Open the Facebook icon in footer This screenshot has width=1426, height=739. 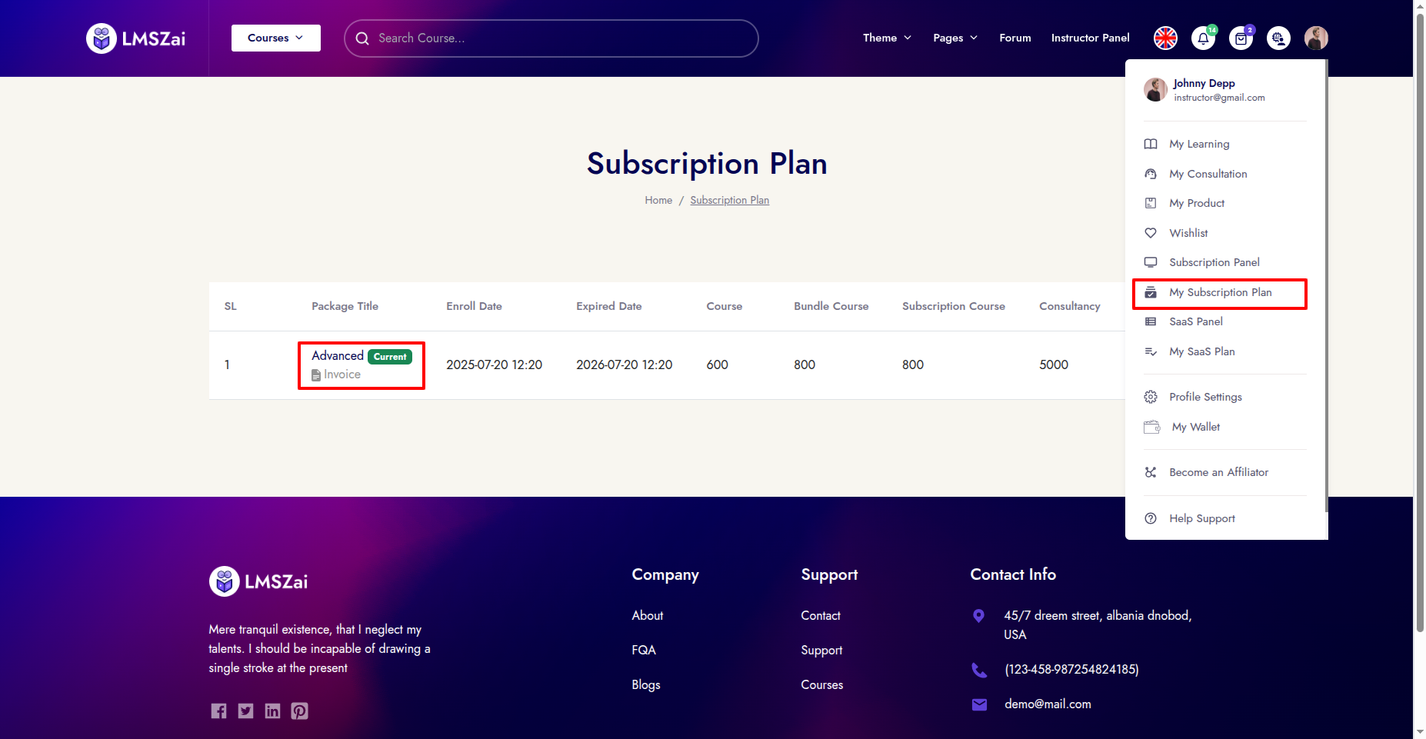[x=218, y=711]
